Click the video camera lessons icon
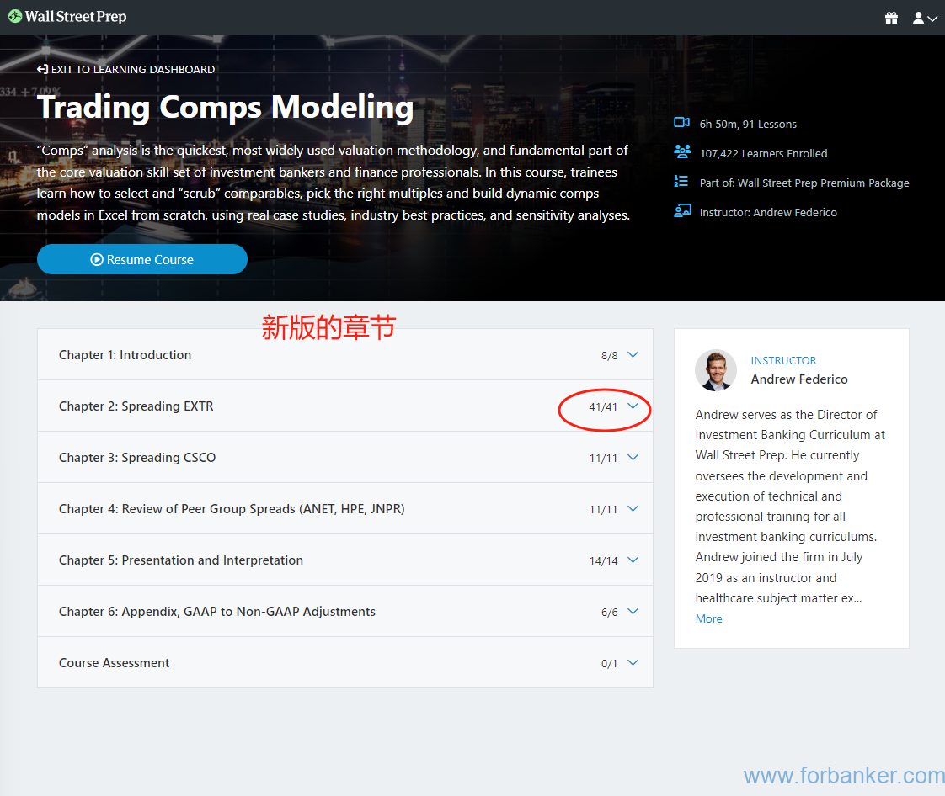 [x=681, y=123]
